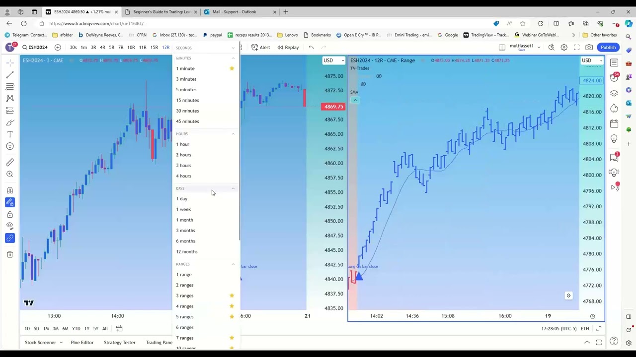Open chart settings gear icon
The height and width of the screenshot is (357, 636).
pyautogui.click(x=564, y=47)
